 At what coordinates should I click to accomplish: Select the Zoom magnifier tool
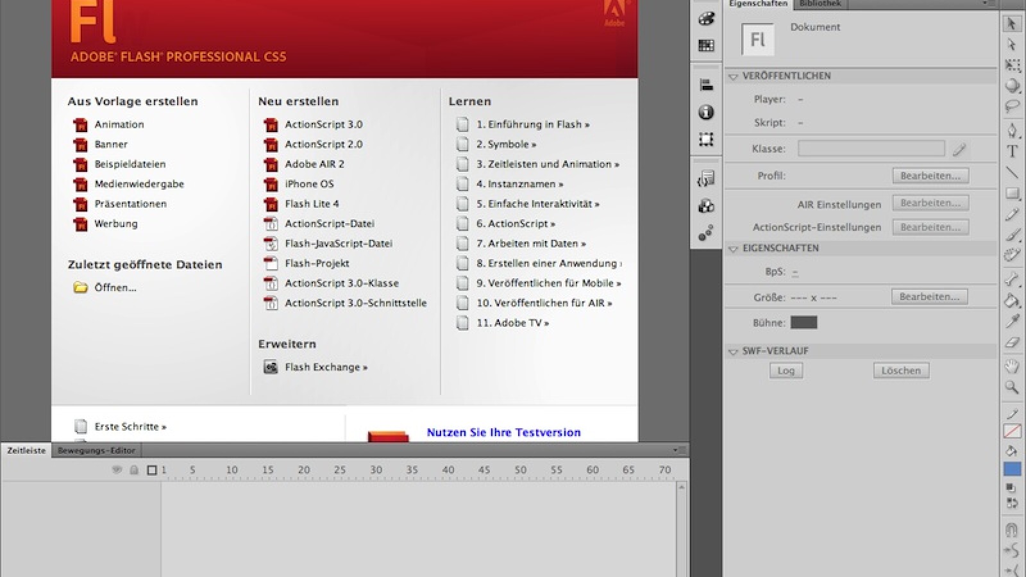(x=1012, y=387)
